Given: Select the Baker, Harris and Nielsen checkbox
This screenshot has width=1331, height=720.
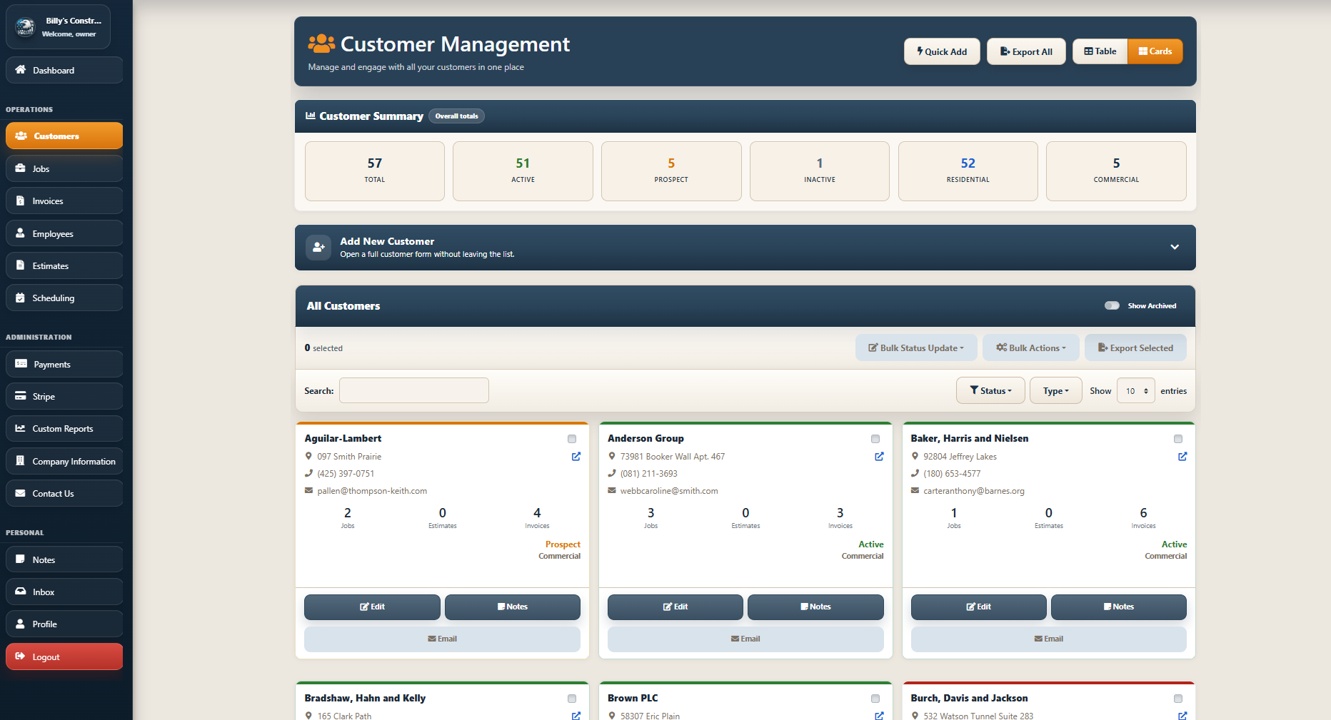Looking at the screenshot, I should coord(1178,439).
